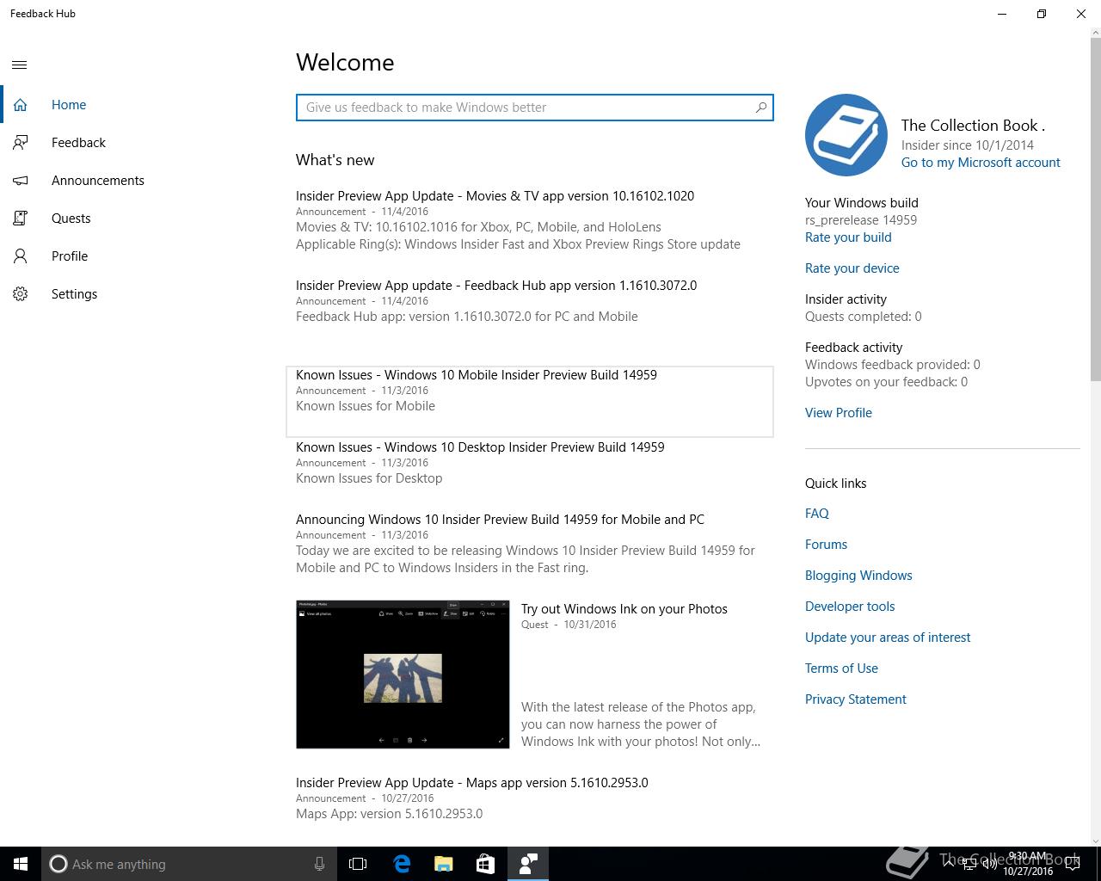Click The Collection Book profile name
The height and width of the screenshot is (881, 1101).
pos(973,126)
